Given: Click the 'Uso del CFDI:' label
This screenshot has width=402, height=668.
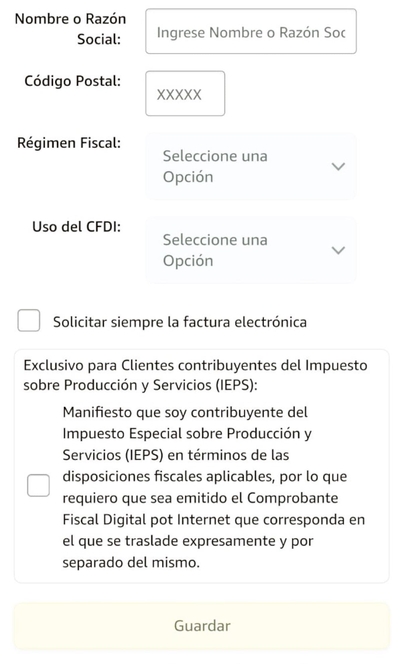Looking at the screenshot, I should [76, 227].
